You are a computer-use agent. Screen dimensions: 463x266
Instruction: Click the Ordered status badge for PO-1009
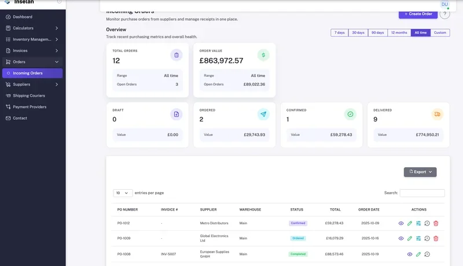click(298, 238)
